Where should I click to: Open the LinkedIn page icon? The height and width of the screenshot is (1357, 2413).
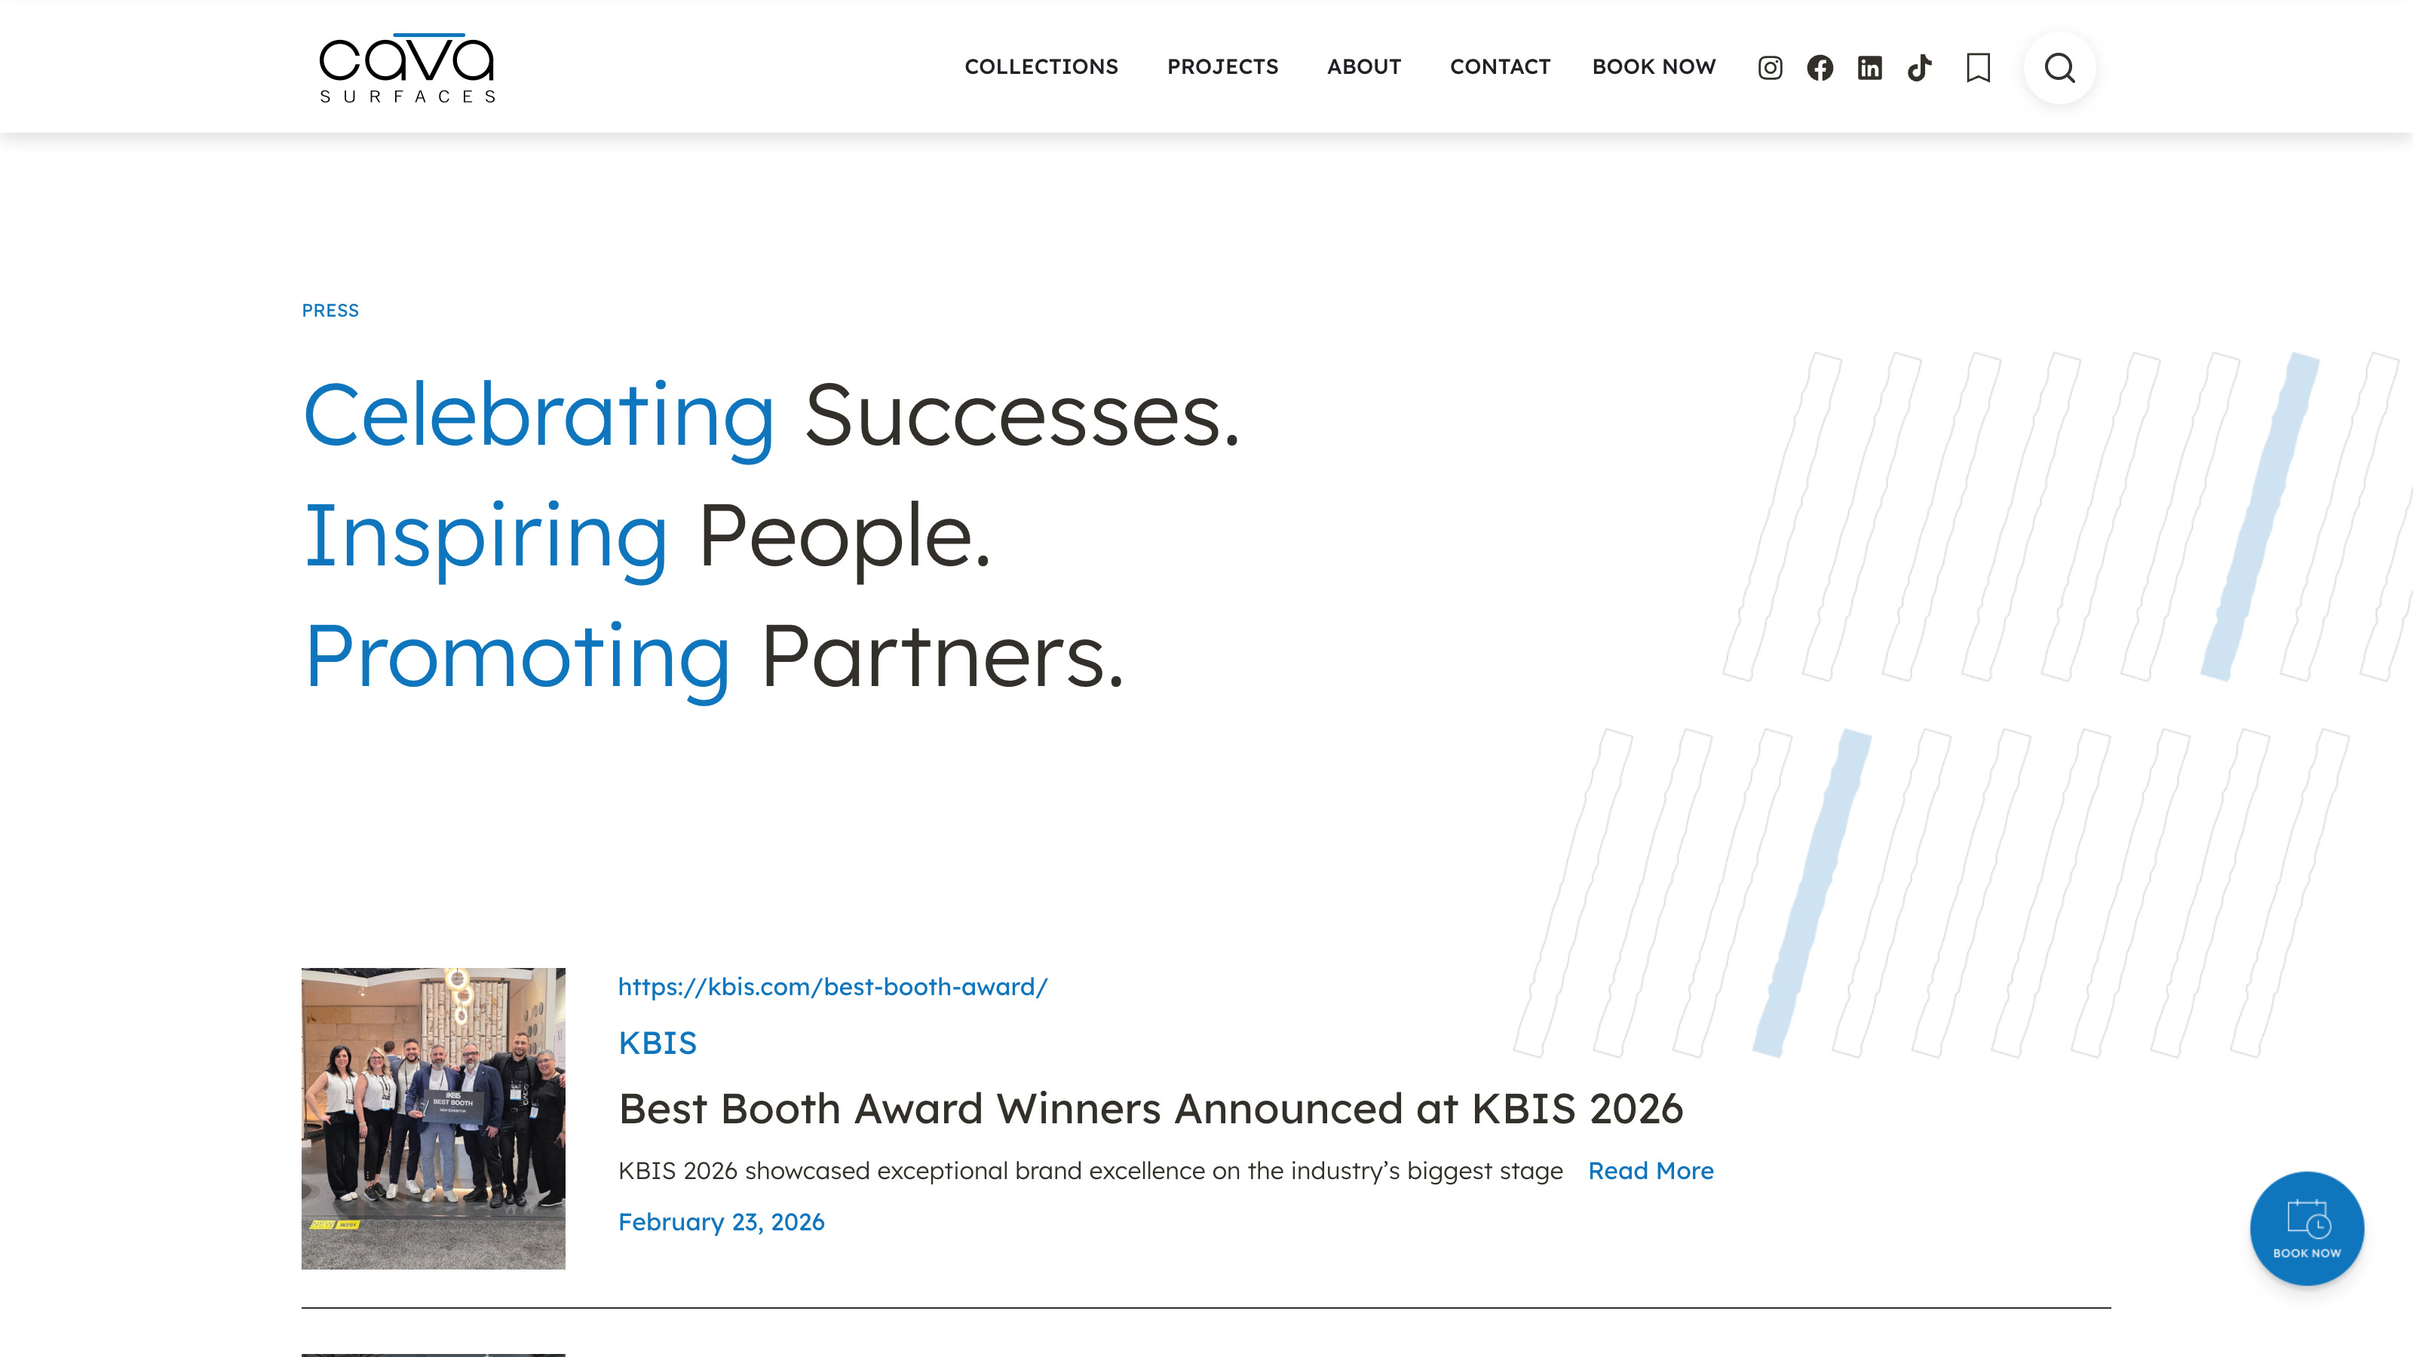coord(1869,67)
